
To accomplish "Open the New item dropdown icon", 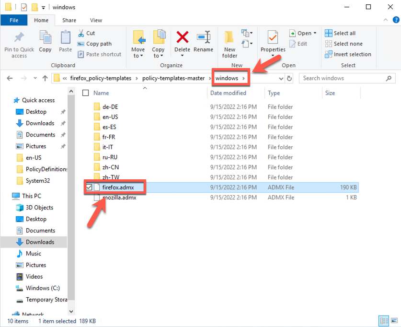I will click(x=247, y=33).
